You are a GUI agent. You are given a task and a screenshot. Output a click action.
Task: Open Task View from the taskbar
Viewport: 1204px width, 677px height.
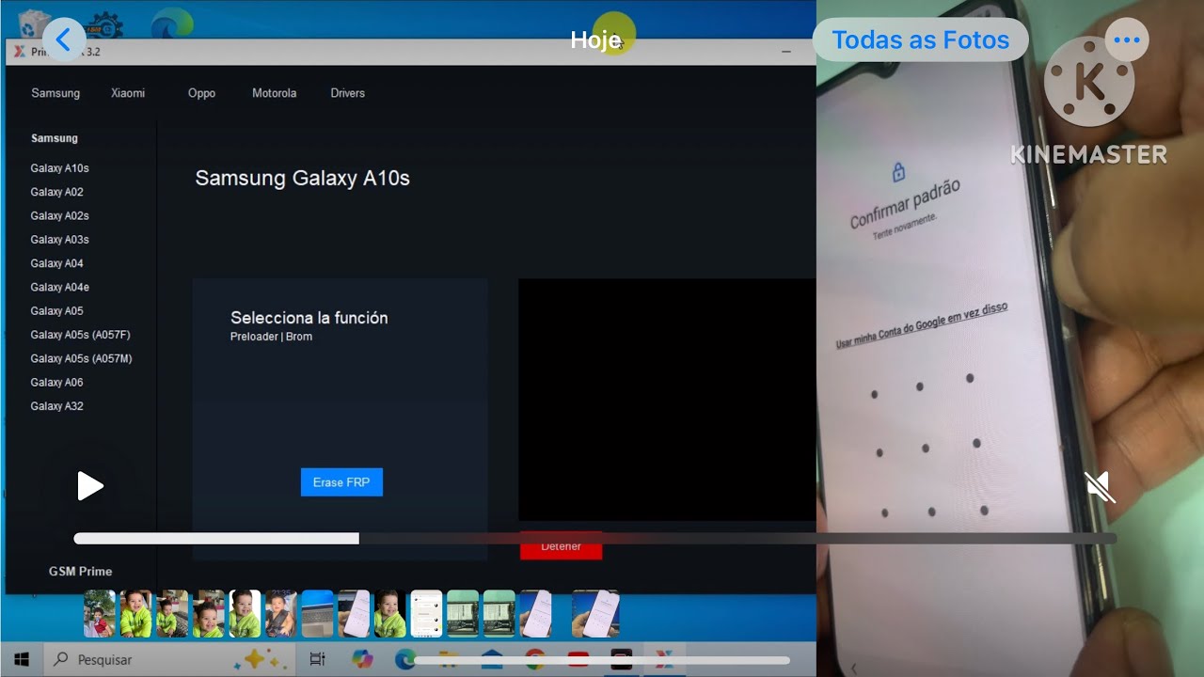(317, 659)
